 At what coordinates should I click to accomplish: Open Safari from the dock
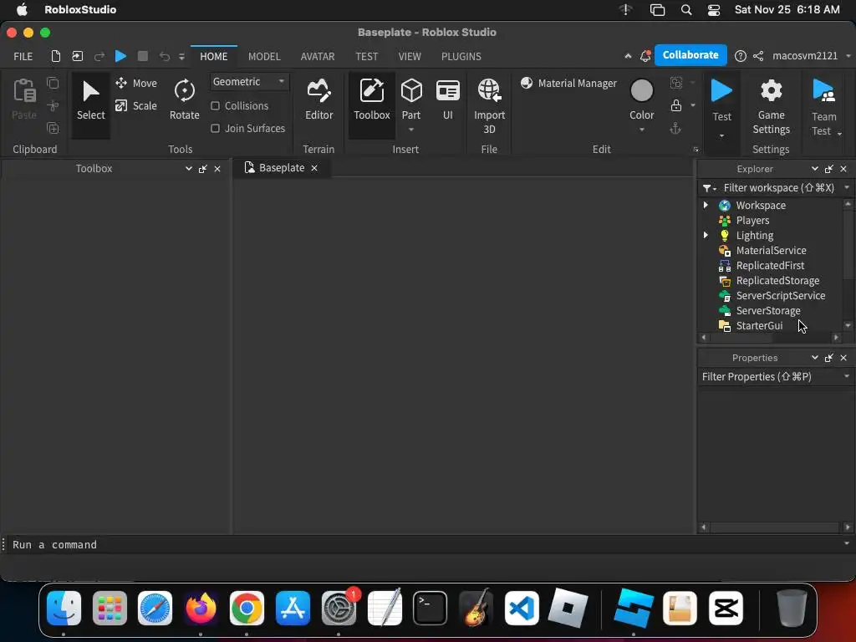(x=155, y=608)
